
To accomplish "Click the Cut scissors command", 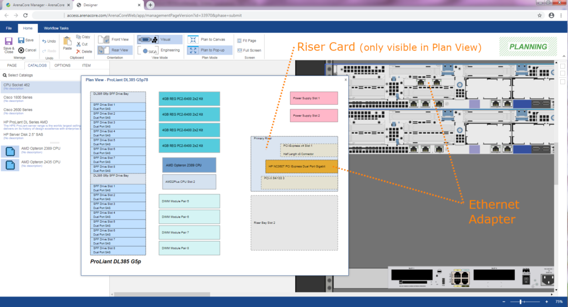I will 82,44.
